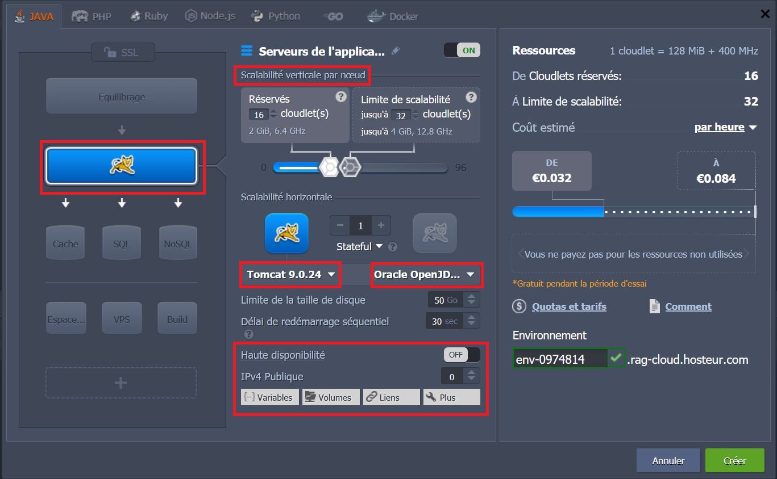Click help icon under Délai de redémarrage séquentiel
The height and width of the screenshot is (479, 777).
(248, 334)
